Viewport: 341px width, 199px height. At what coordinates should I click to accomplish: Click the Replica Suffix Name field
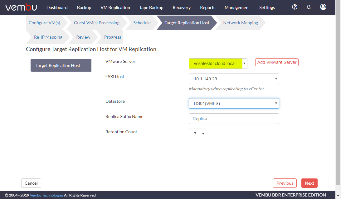[234, 119]
